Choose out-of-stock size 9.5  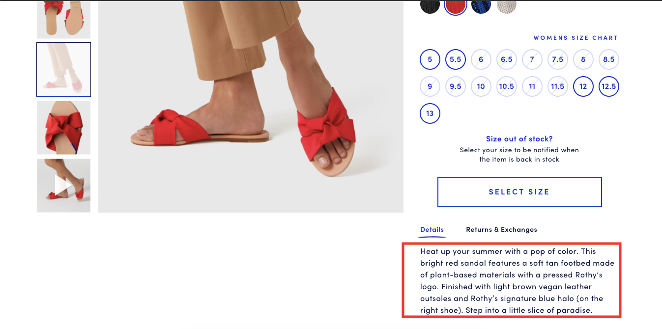[x=456, y=86]
